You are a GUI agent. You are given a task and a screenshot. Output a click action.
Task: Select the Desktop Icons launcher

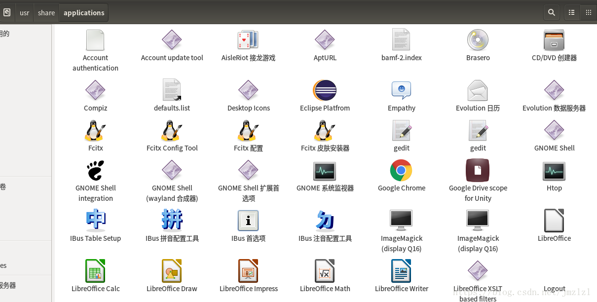pyautogui.click(x=248, y=90)
